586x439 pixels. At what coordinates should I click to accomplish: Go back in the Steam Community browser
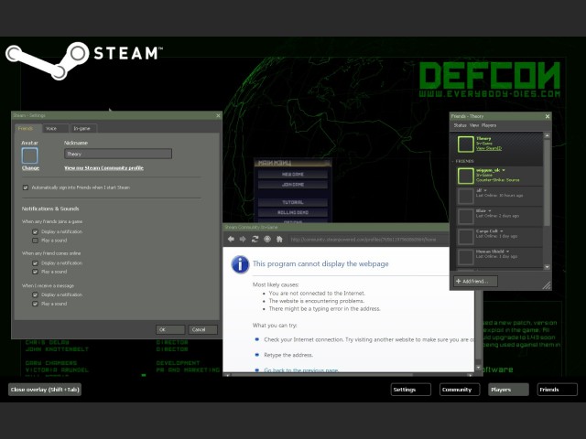coord(231,239)
